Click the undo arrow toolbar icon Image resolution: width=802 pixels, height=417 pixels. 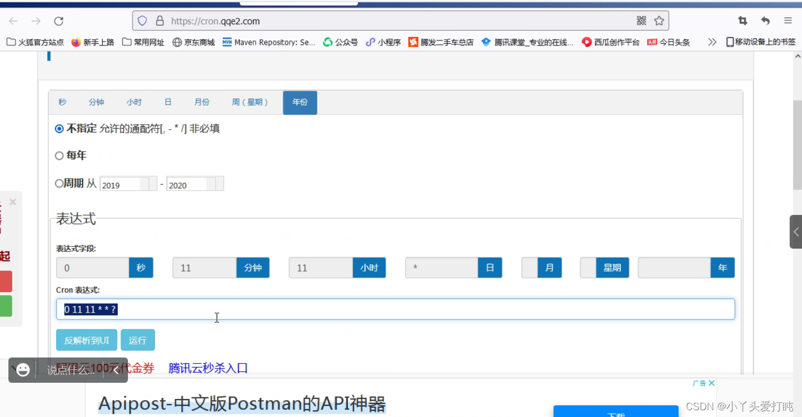tap(766, 21)
